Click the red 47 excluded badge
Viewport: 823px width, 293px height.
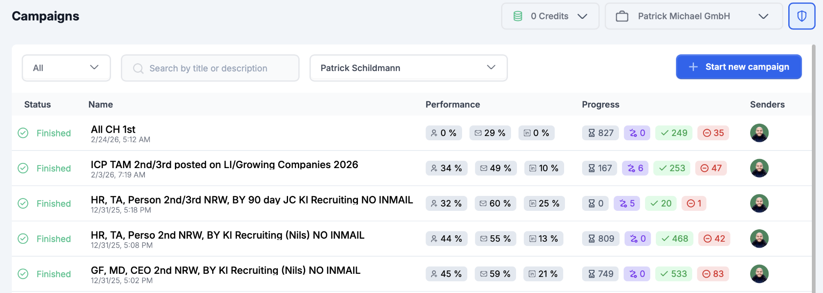(711, 168)
